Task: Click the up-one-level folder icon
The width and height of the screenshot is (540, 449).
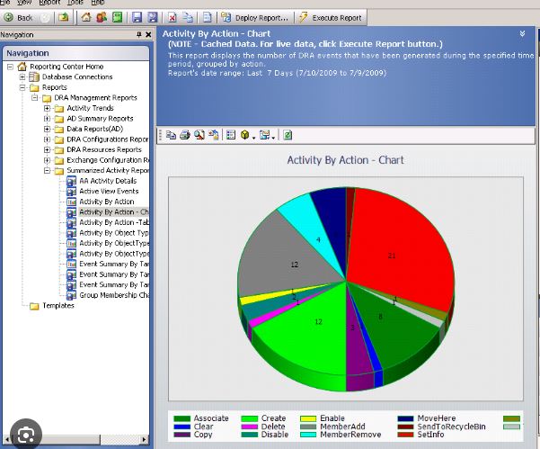Action: coord(64,17)
